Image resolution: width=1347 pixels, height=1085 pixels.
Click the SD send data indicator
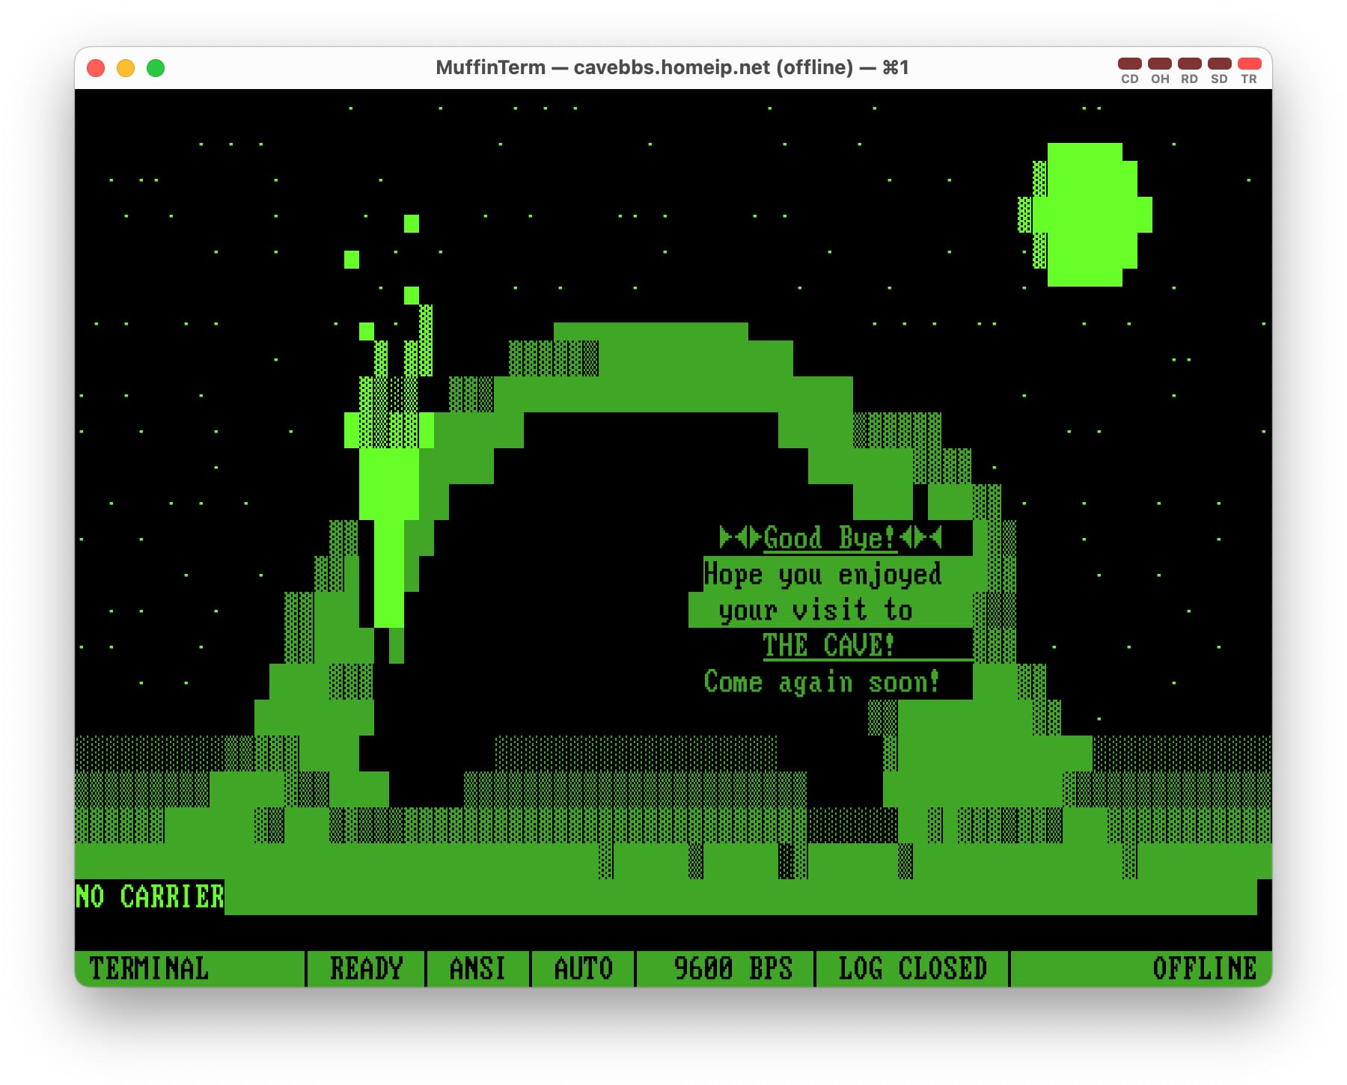1219,64
